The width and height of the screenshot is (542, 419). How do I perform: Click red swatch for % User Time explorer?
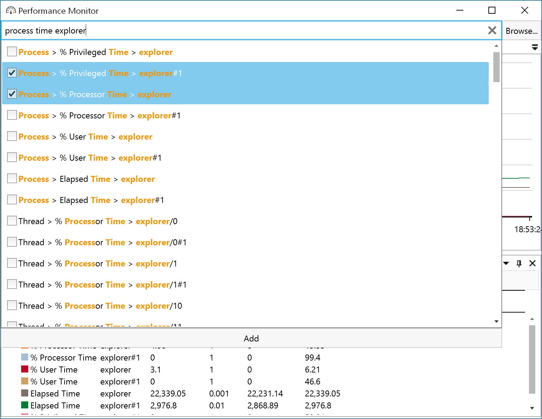pyautogui.click(x=25, y=369)
